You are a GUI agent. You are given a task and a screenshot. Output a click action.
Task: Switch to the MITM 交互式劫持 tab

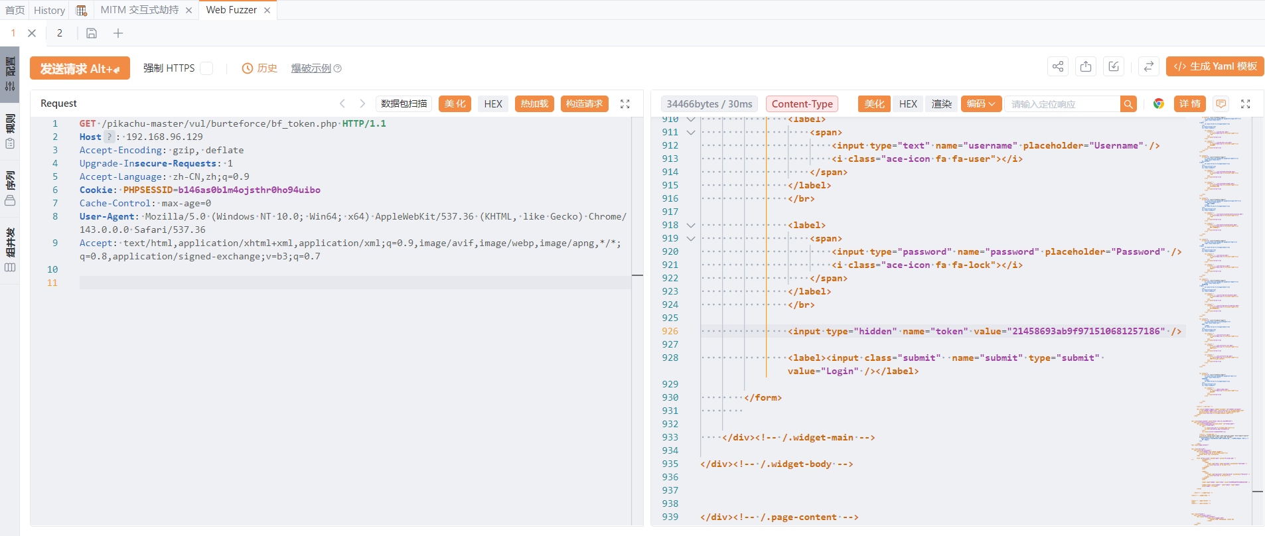pos(139,10)
